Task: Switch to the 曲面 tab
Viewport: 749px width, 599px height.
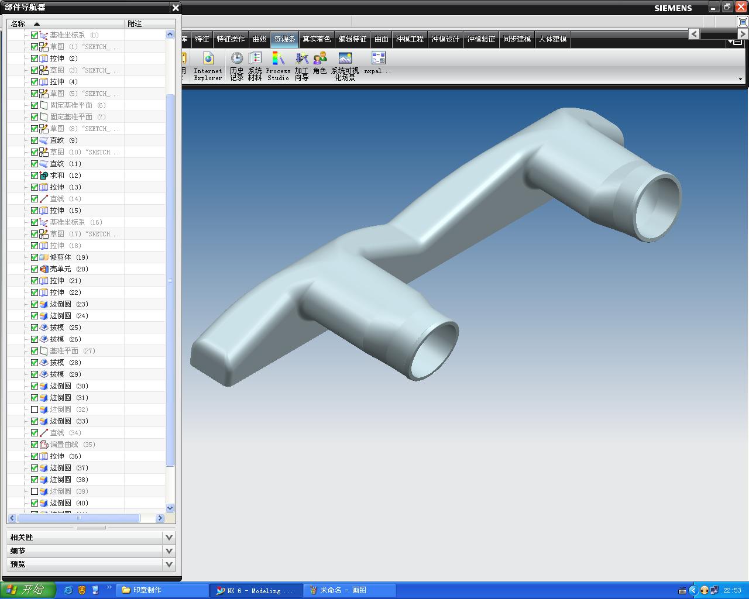Action: coord(382,39)
